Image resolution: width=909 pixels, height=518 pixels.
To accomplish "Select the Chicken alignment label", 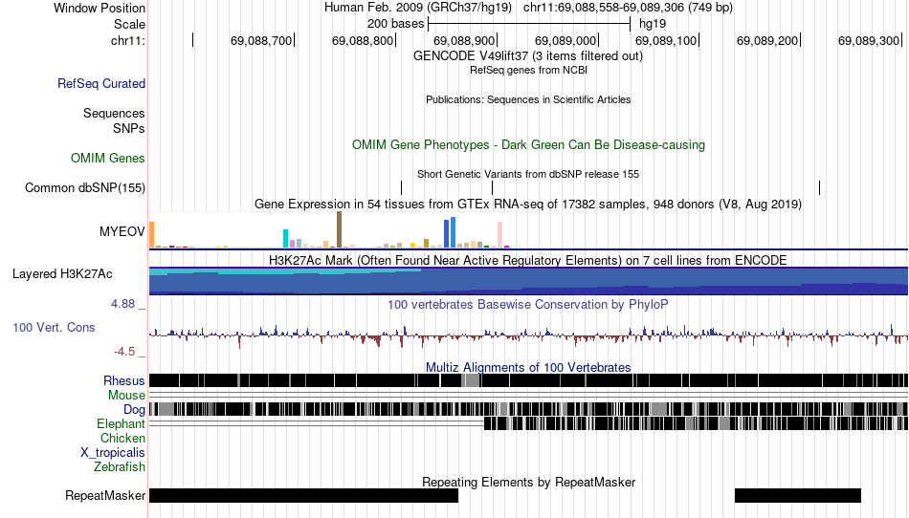I will (122, 438).
